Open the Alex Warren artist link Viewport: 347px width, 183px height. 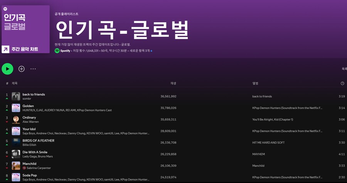coord(30,122)
